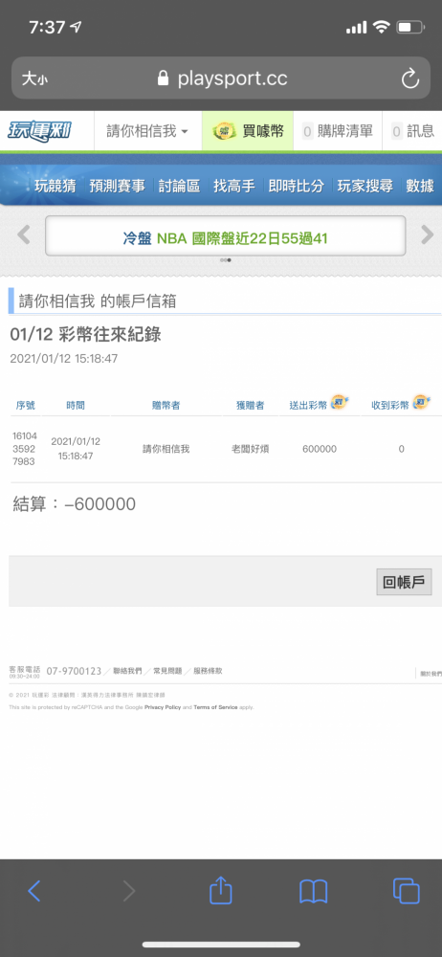This screenshot has width=442, height=957.
Task: Tap the lock icon in address bar
Action: click(163, 78)
